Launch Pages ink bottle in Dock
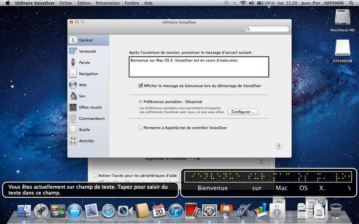 coord(243,211)
